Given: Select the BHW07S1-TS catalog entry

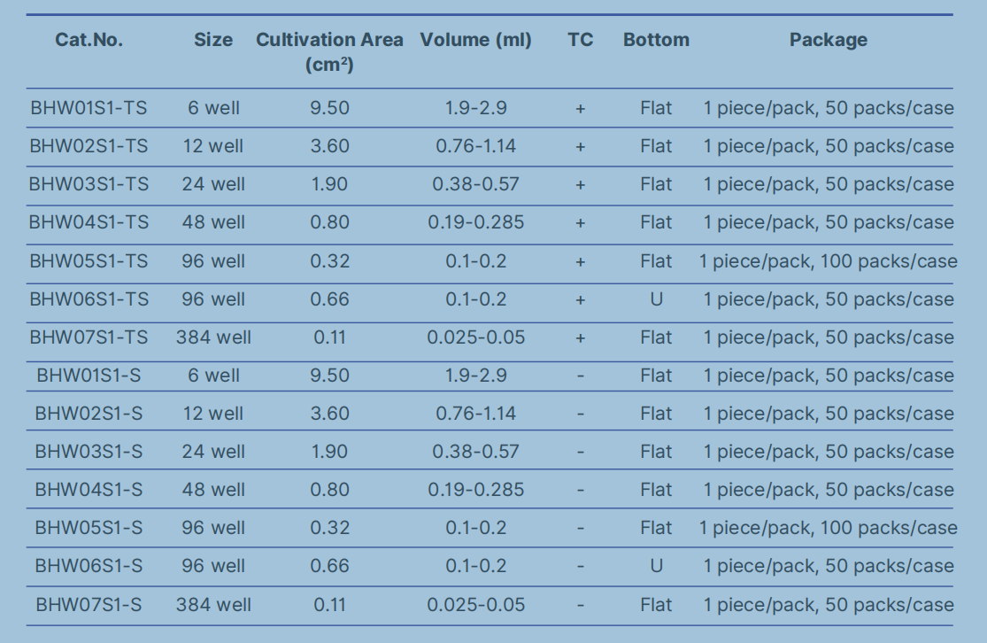Looking at the screenshot, I should pyautogui.click(x=89, y=337).
